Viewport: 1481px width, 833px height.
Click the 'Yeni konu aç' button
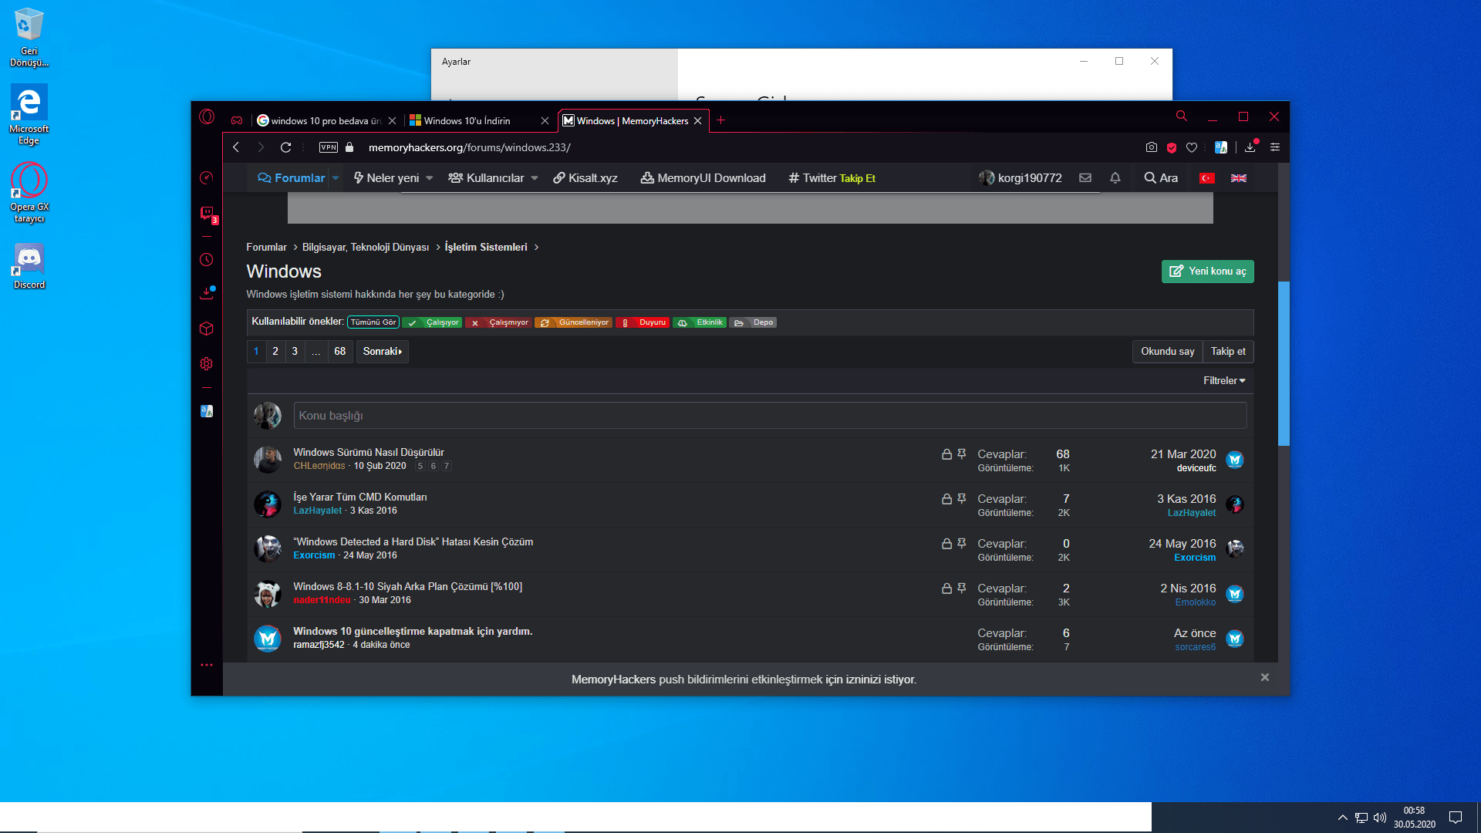pyautogui.click(x=1208, y=271)
